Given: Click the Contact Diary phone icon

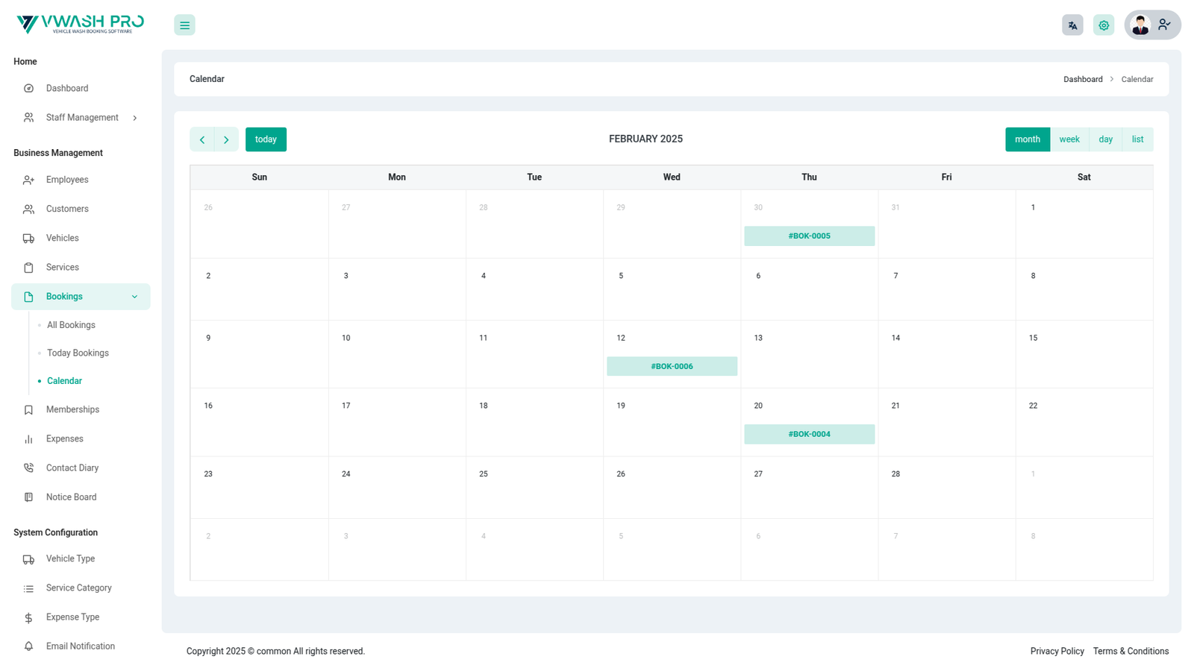Looking at the screenshot, I should [x=28, y=468].
